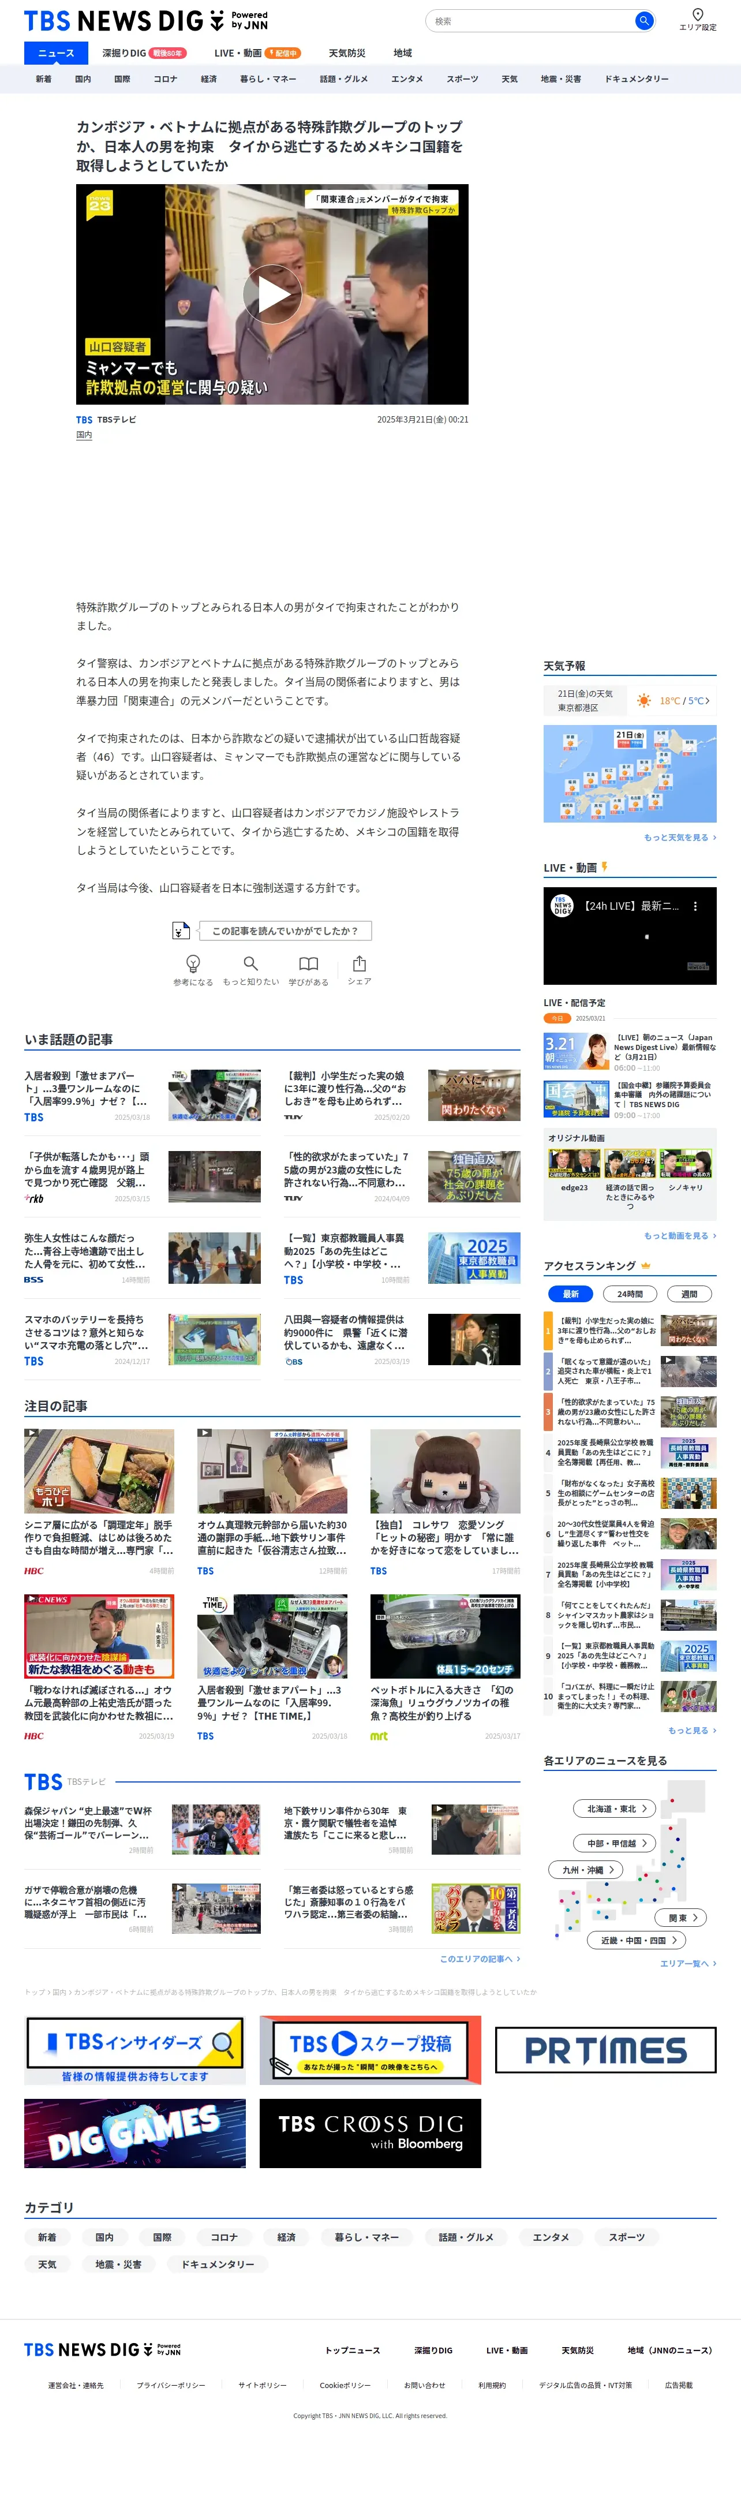Open 入居者殺到「激せまアパート」 trending article
The image size is (741, 2496).
[143, 1095]
